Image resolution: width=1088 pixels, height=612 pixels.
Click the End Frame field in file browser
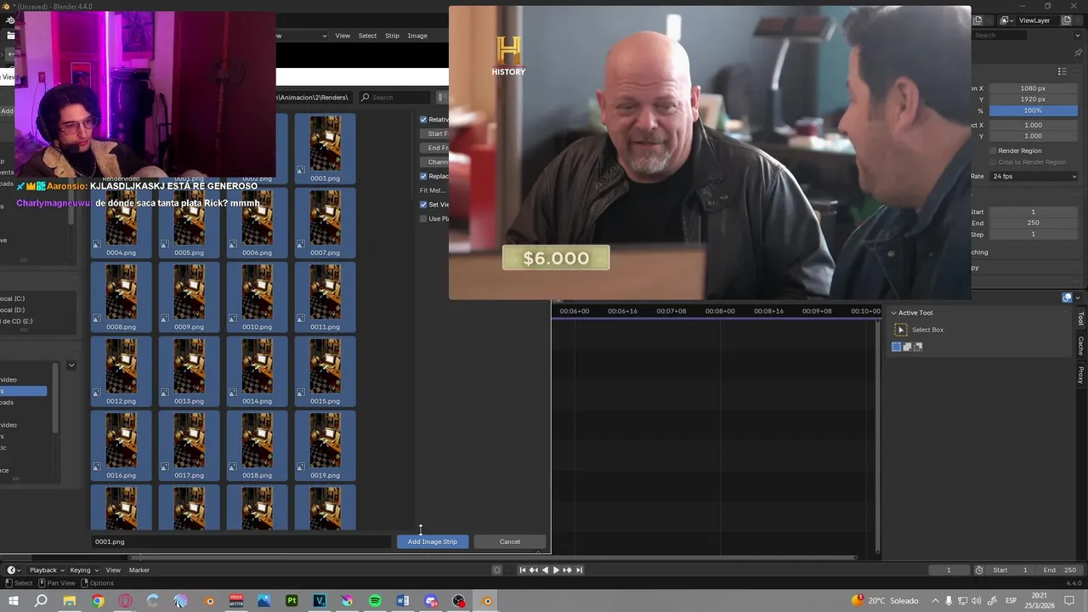click(435, 148)
